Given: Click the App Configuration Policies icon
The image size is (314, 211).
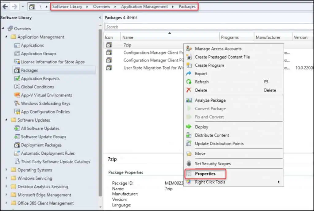Looking at the screenshot, I should pos(17,111).
